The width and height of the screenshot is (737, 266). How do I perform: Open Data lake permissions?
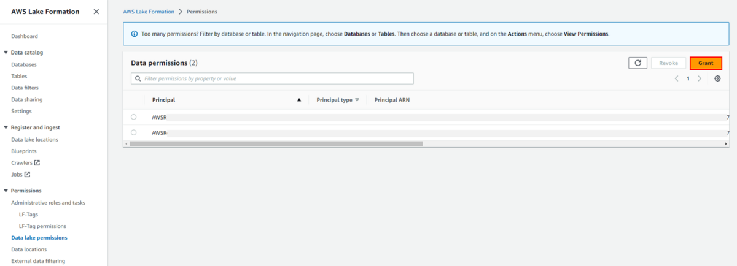(39, 238)
